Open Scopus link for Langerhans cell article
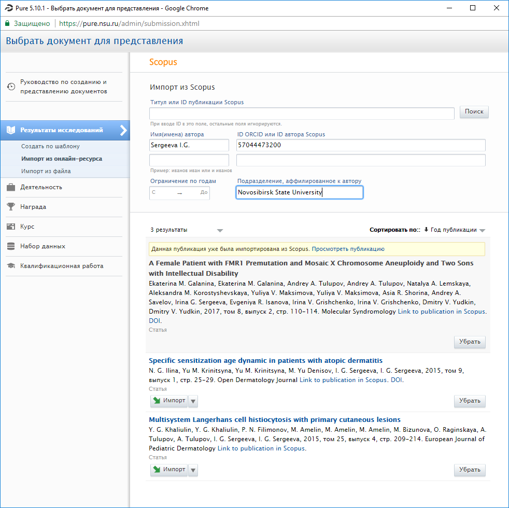509x508 pixels. [x=261, y=448]
